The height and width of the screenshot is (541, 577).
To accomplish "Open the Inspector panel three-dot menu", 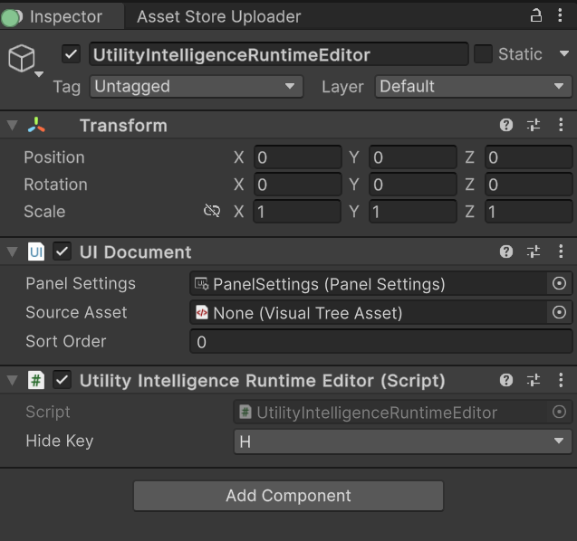I will tap(560, 15).
